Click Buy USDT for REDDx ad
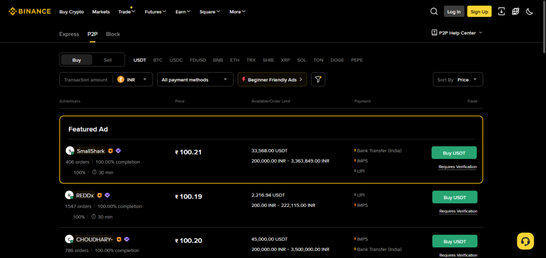The image size is (546, 258). click(455, 197)
